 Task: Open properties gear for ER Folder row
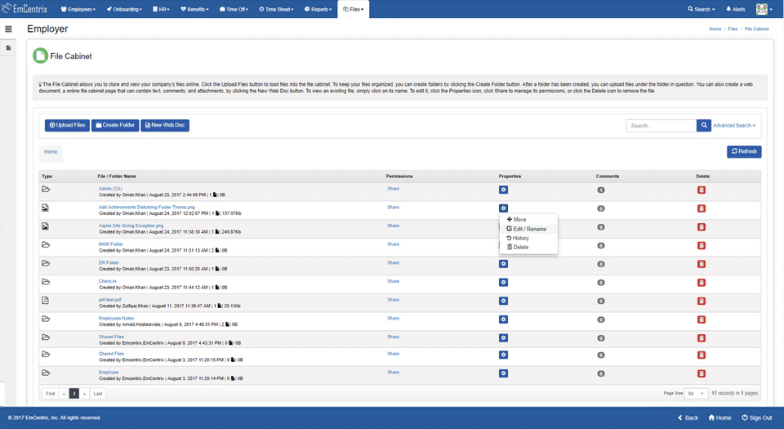coord(503,264)
